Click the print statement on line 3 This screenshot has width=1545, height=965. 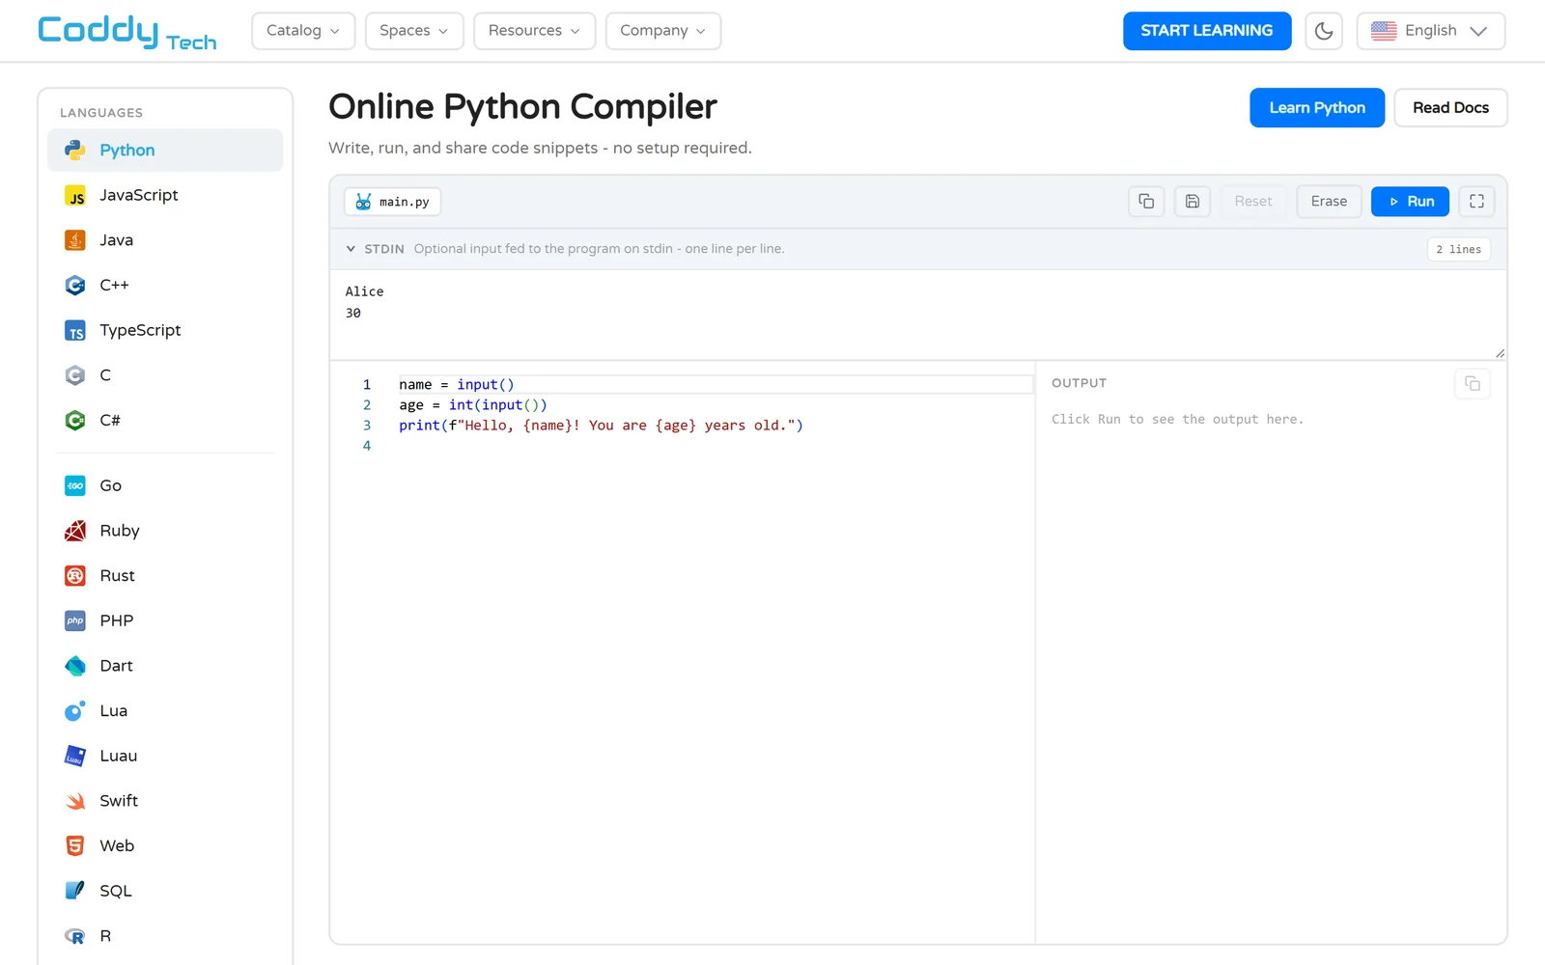(601, 426)
